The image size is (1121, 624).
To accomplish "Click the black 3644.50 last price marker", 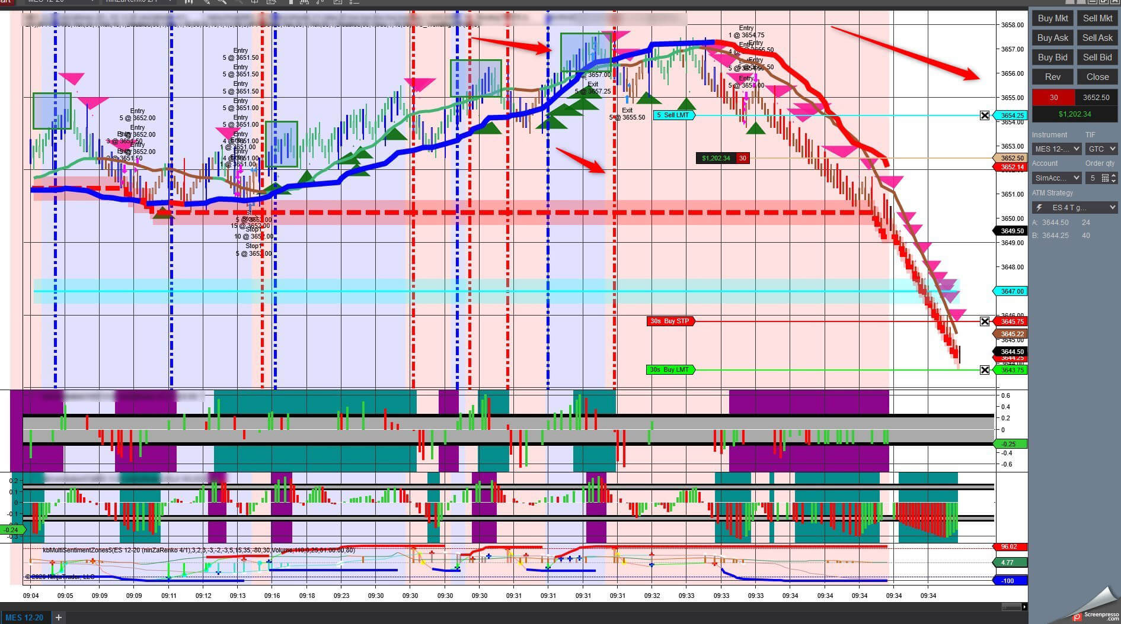I will tap(1011, 352).
